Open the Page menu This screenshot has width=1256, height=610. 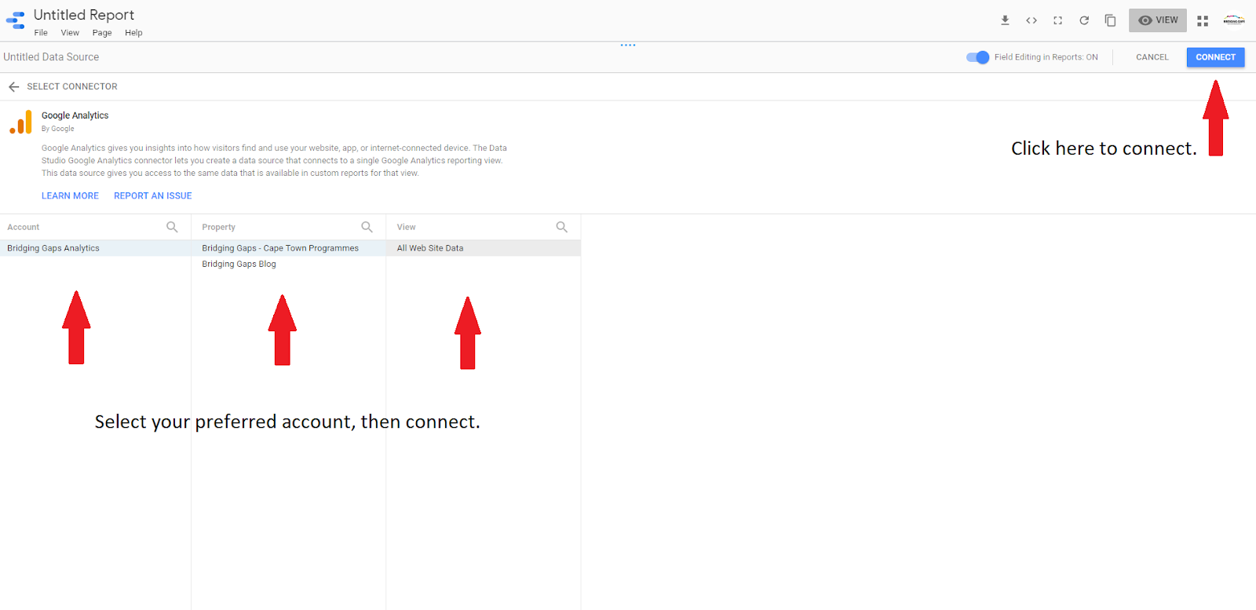click(x=102, y=33)
